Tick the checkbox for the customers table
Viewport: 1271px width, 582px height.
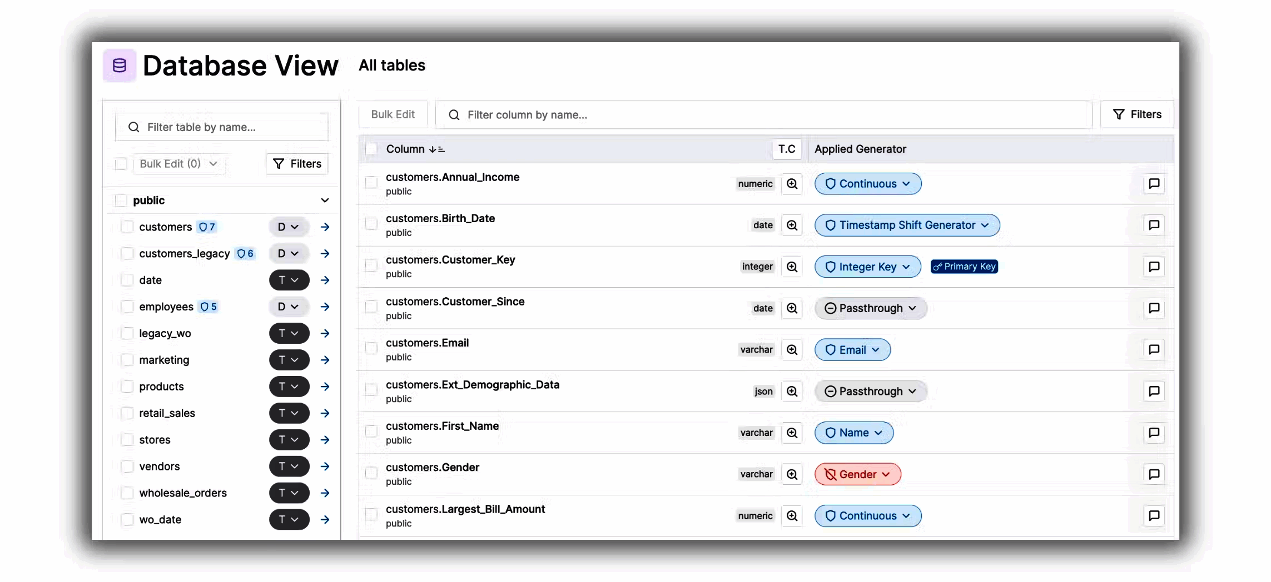[127, 227]
